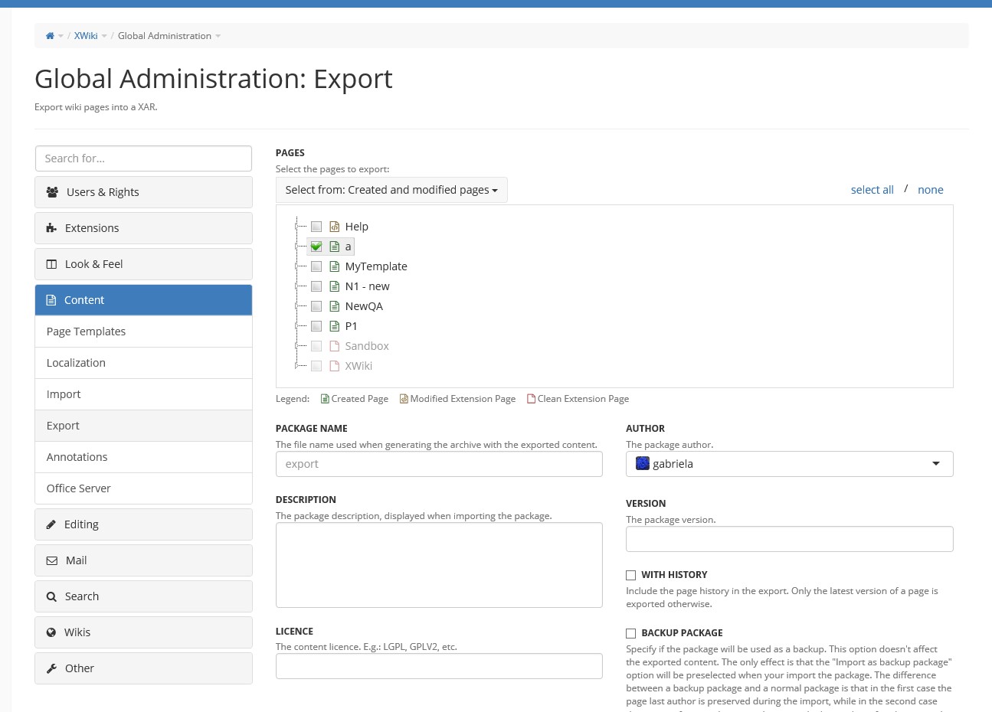Go to XWiki breadcrumb link
This screenshot has height=712, width=992.
86,36
